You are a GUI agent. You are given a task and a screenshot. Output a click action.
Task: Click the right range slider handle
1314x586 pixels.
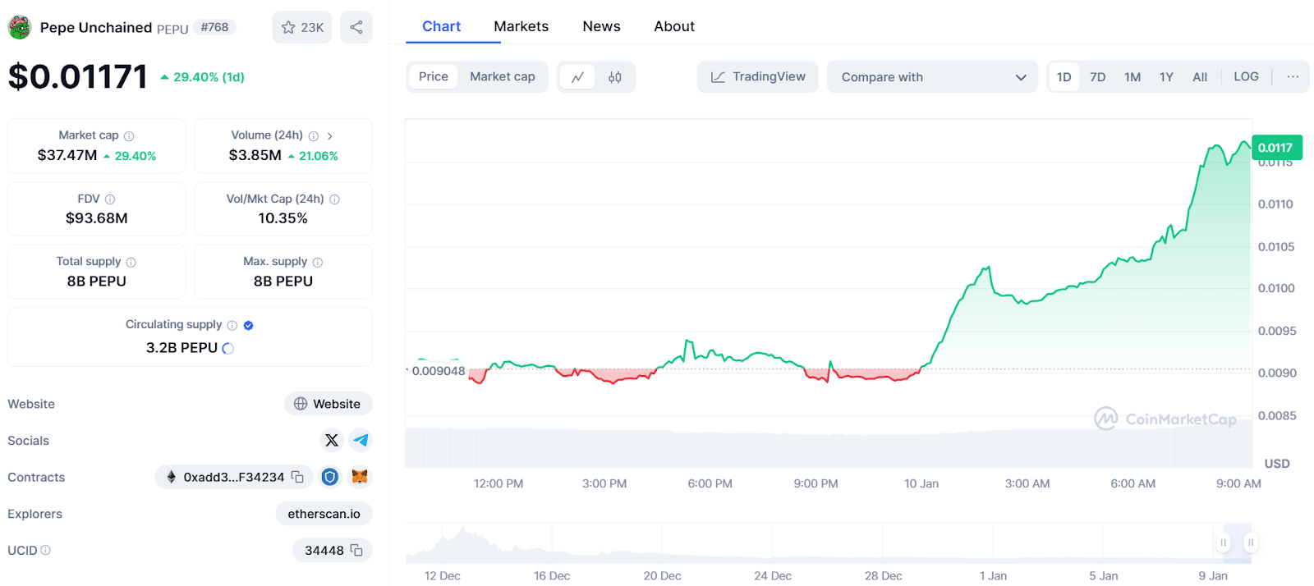pyautogui.click(x=1250, y=543)
